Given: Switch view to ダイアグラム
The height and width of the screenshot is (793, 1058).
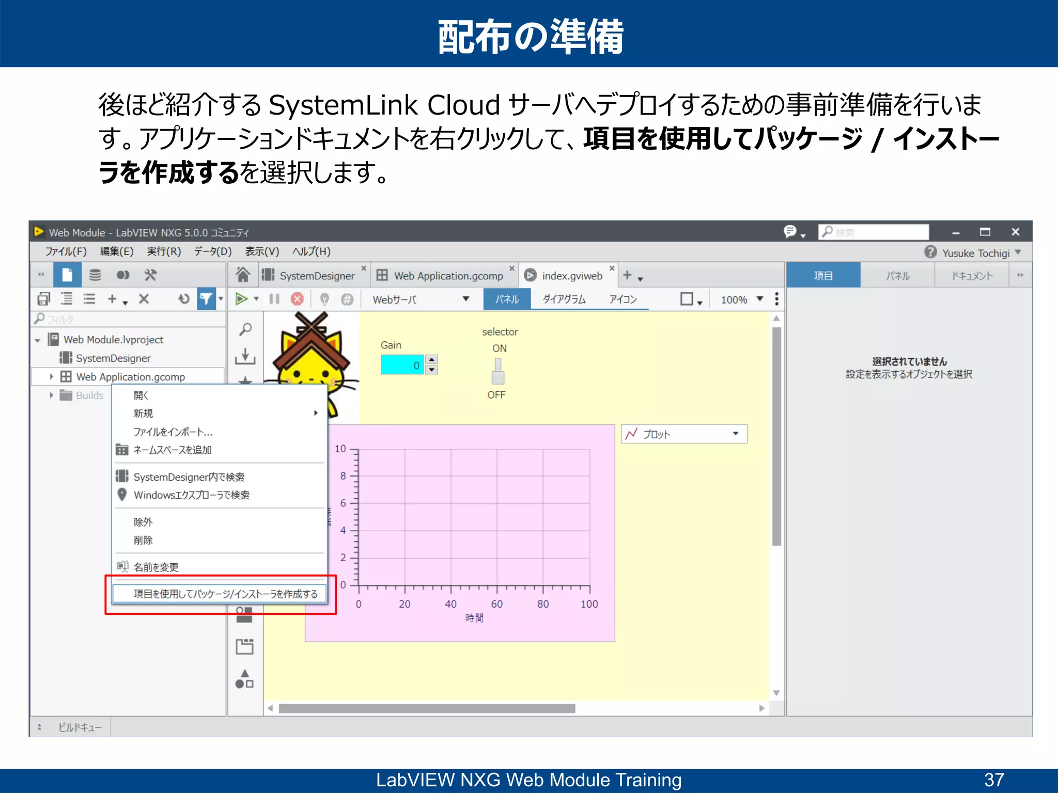Looking at the screenshot, I should point(564,299).
